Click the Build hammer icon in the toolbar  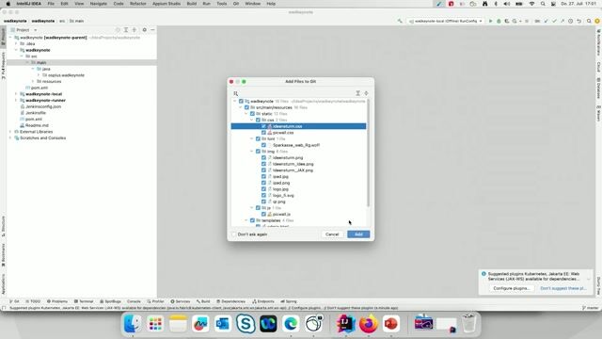pos(400,21)
